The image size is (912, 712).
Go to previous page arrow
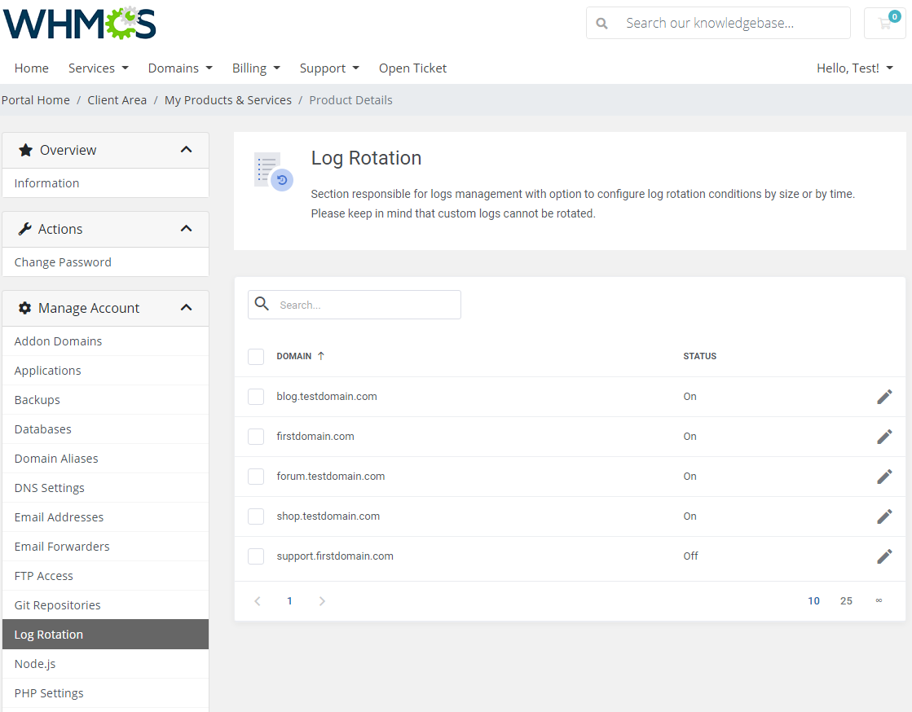tap(258, 601)
